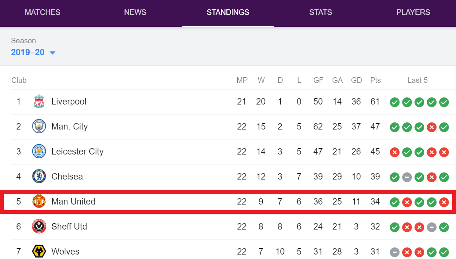Click the Chelsea club badge
456x259 pixels.
(x=39, y=177)
